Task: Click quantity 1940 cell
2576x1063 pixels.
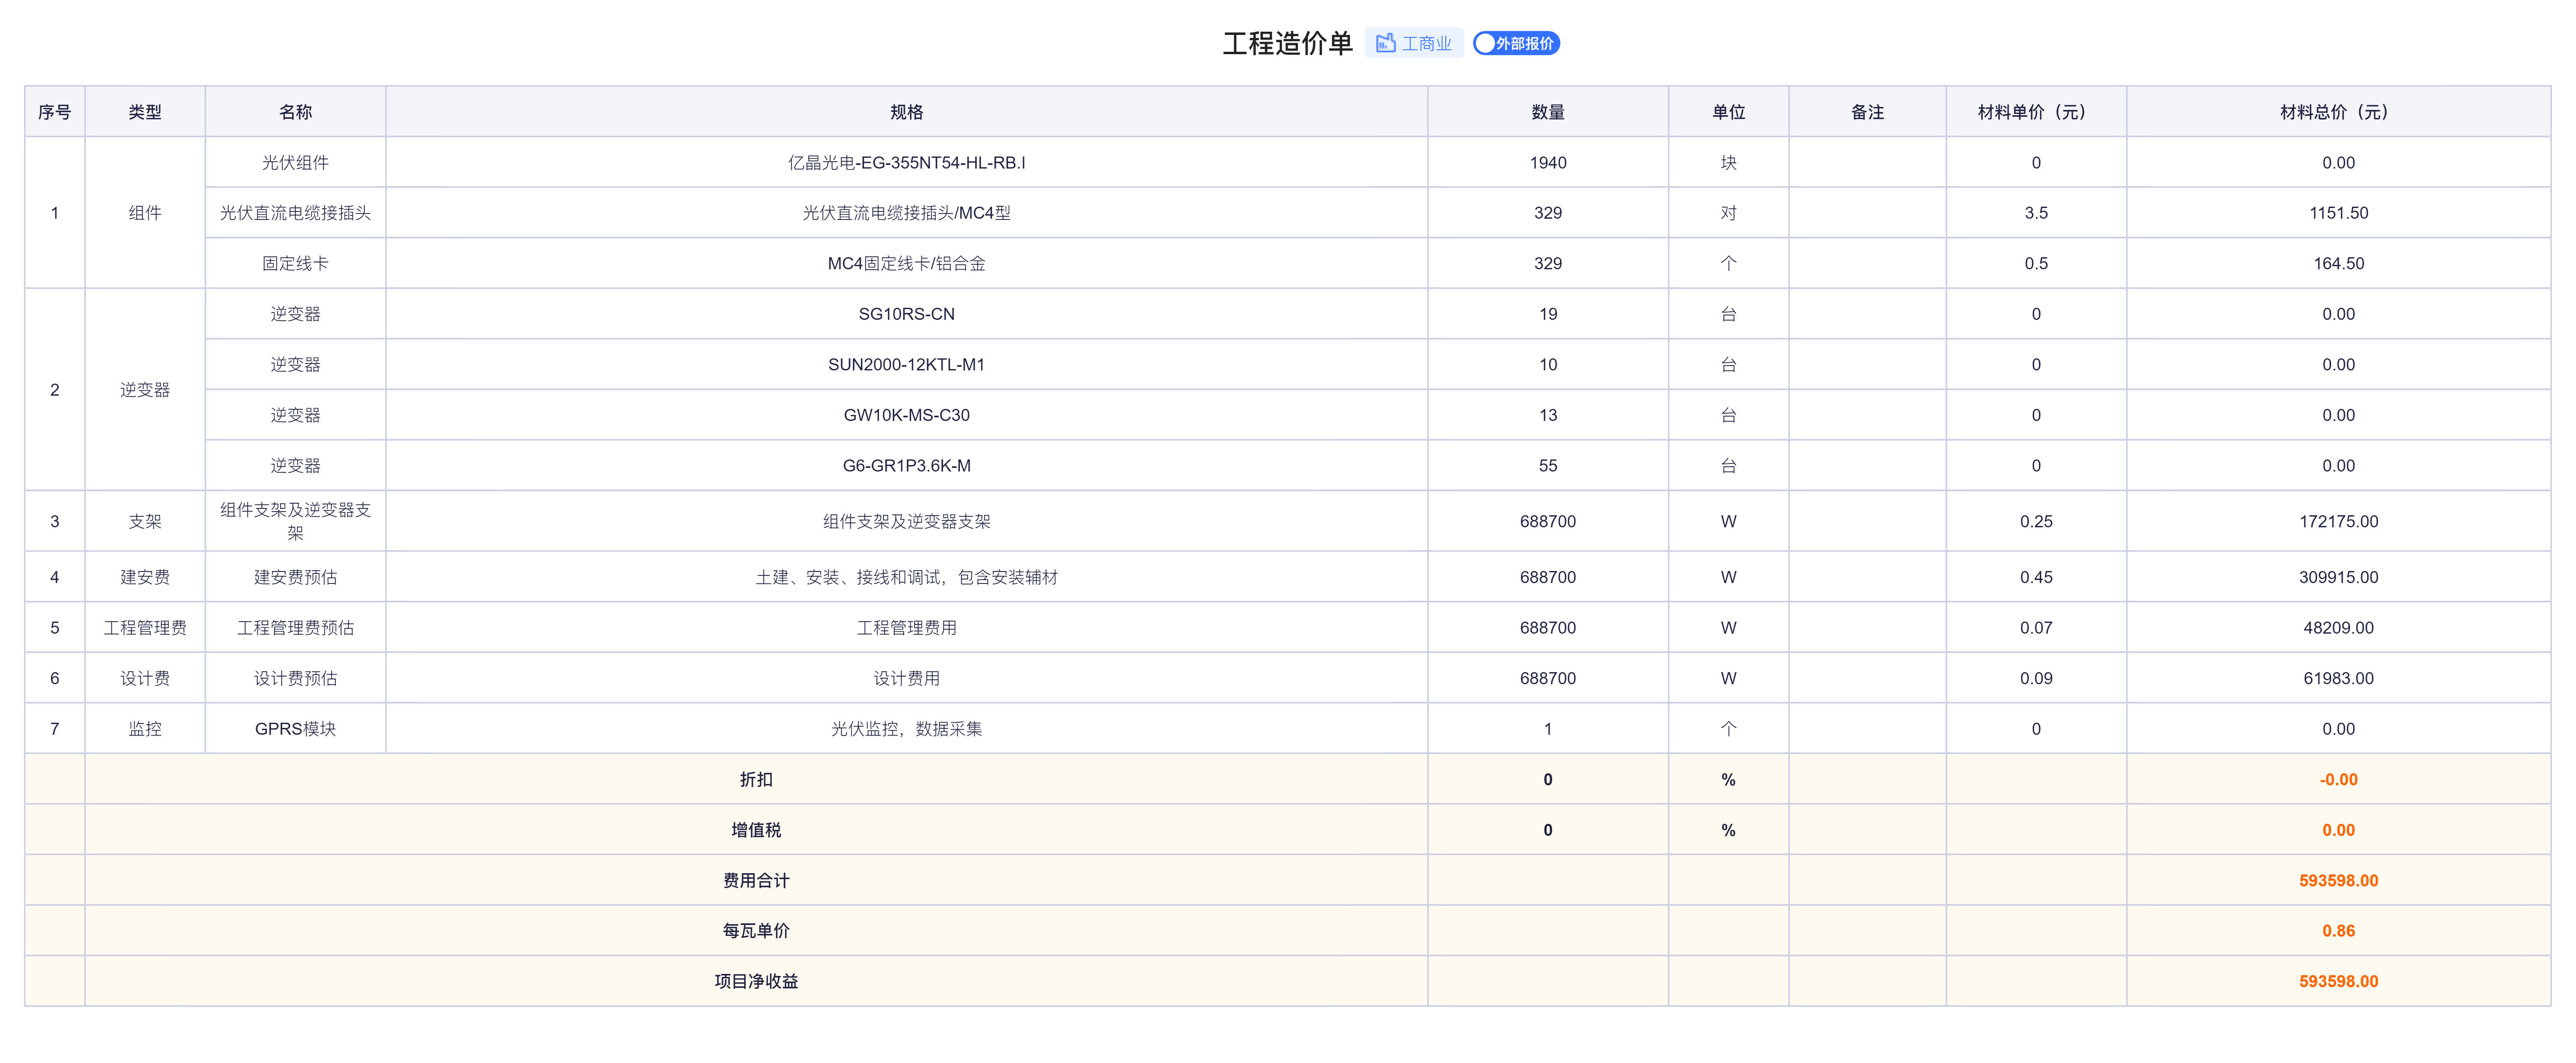Action: (1548, 162)
